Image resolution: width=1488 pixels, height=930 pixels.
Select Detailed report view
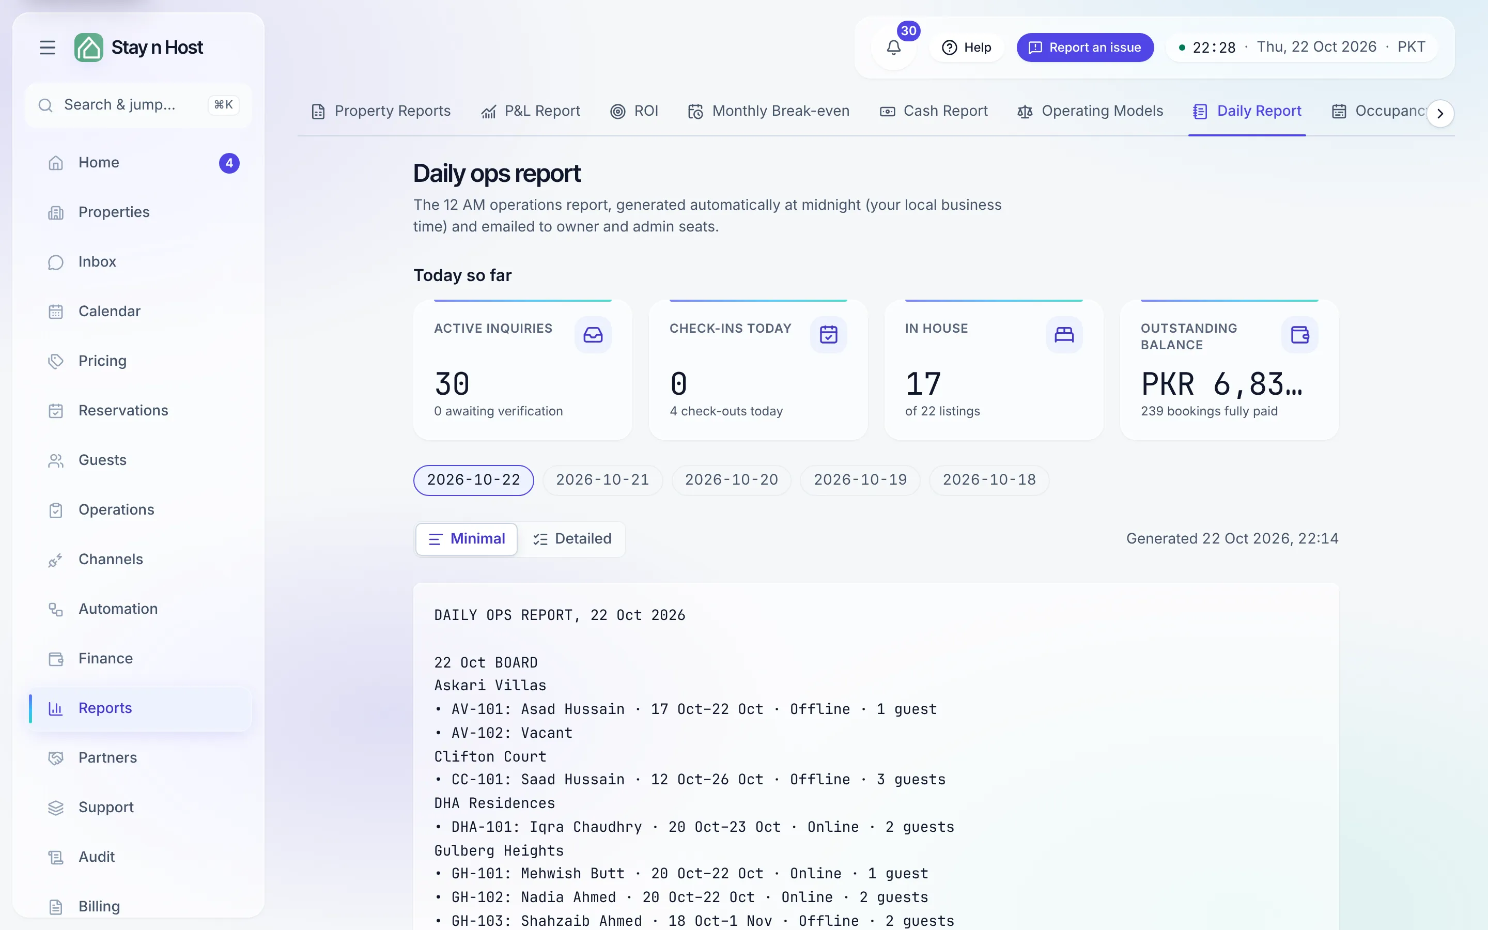pos(572,539)
